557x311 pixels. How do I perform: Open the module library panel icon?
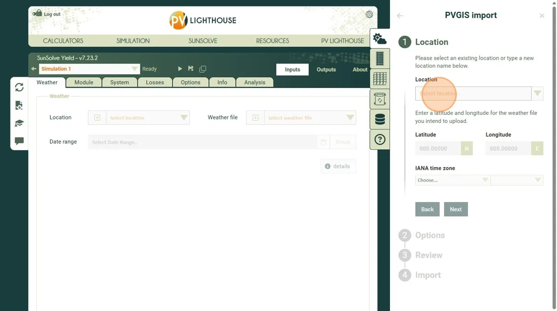tap(379, 59)
